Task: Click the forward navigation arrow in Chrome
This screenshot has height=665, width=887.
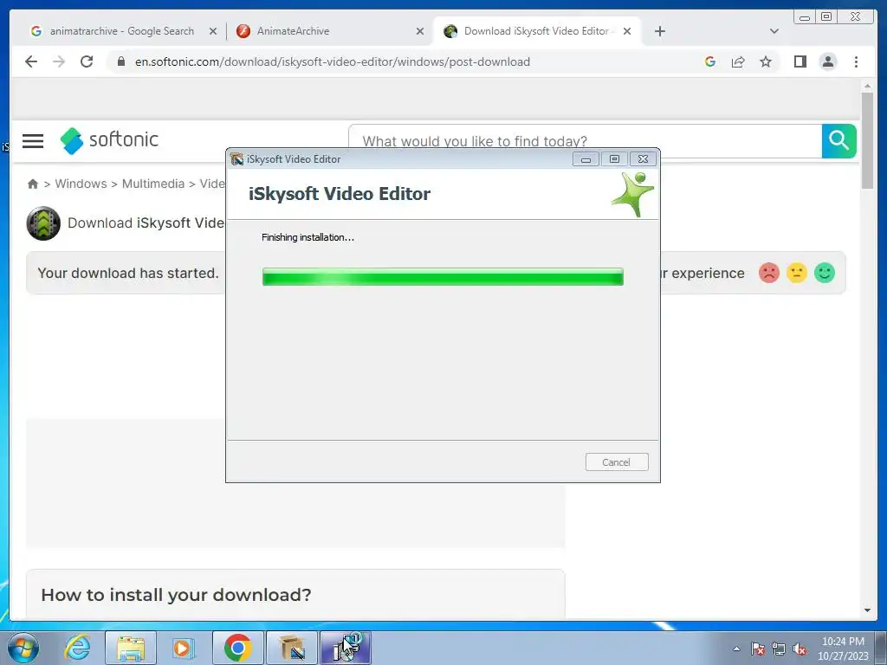Action: point(59,61)
